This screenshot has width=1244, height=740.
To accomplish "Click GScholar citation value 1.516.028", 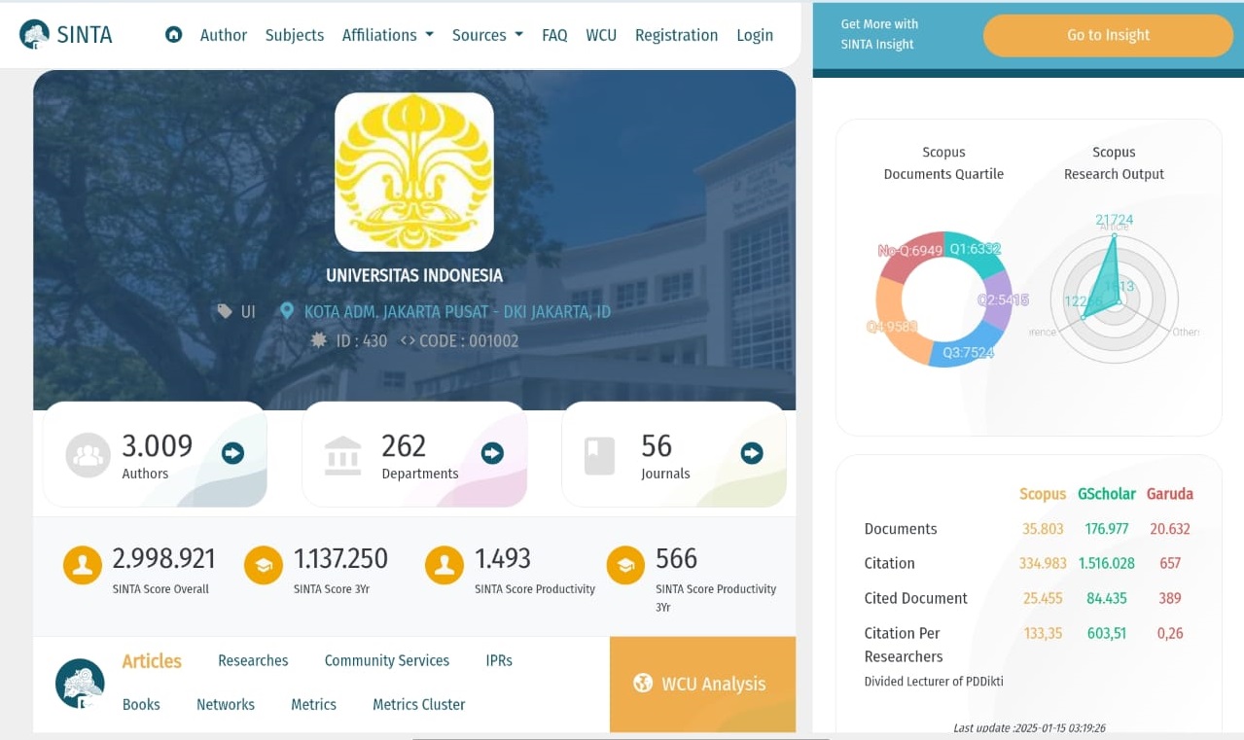I will 1107,563.
